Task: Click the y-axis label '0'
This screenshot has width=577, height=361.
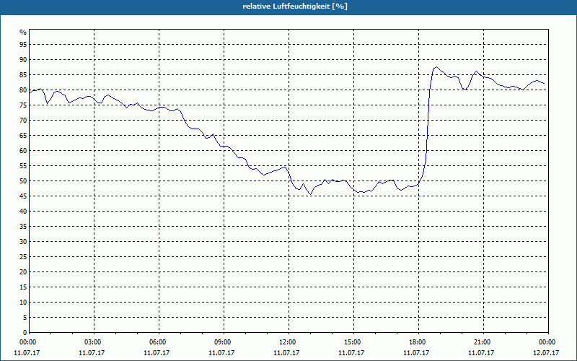Action: click(25, 333)
